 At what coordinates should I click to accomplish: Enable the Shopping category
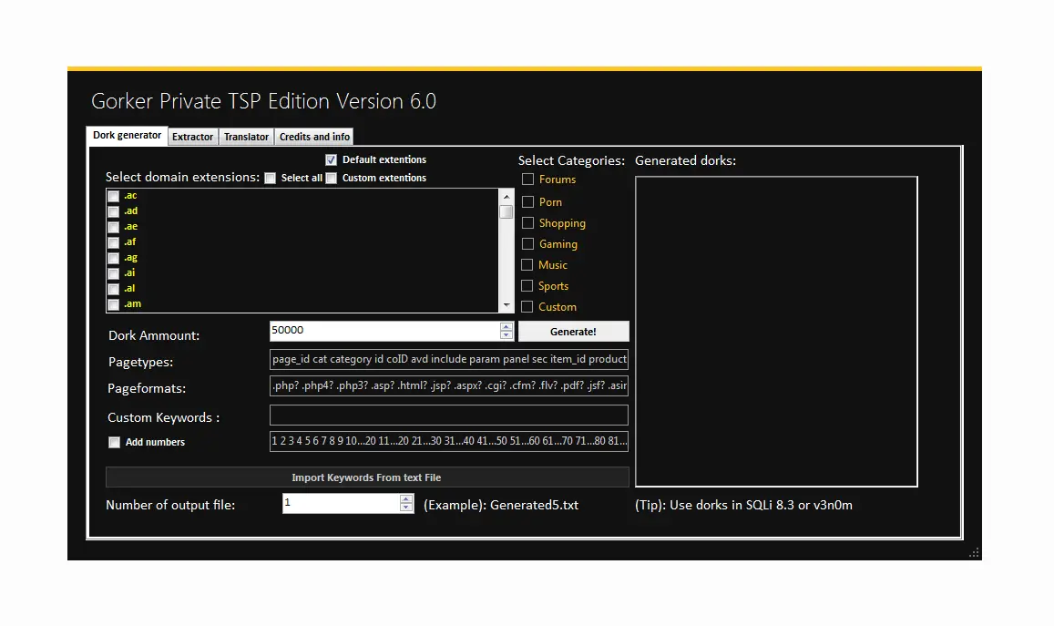pos(527,222)
